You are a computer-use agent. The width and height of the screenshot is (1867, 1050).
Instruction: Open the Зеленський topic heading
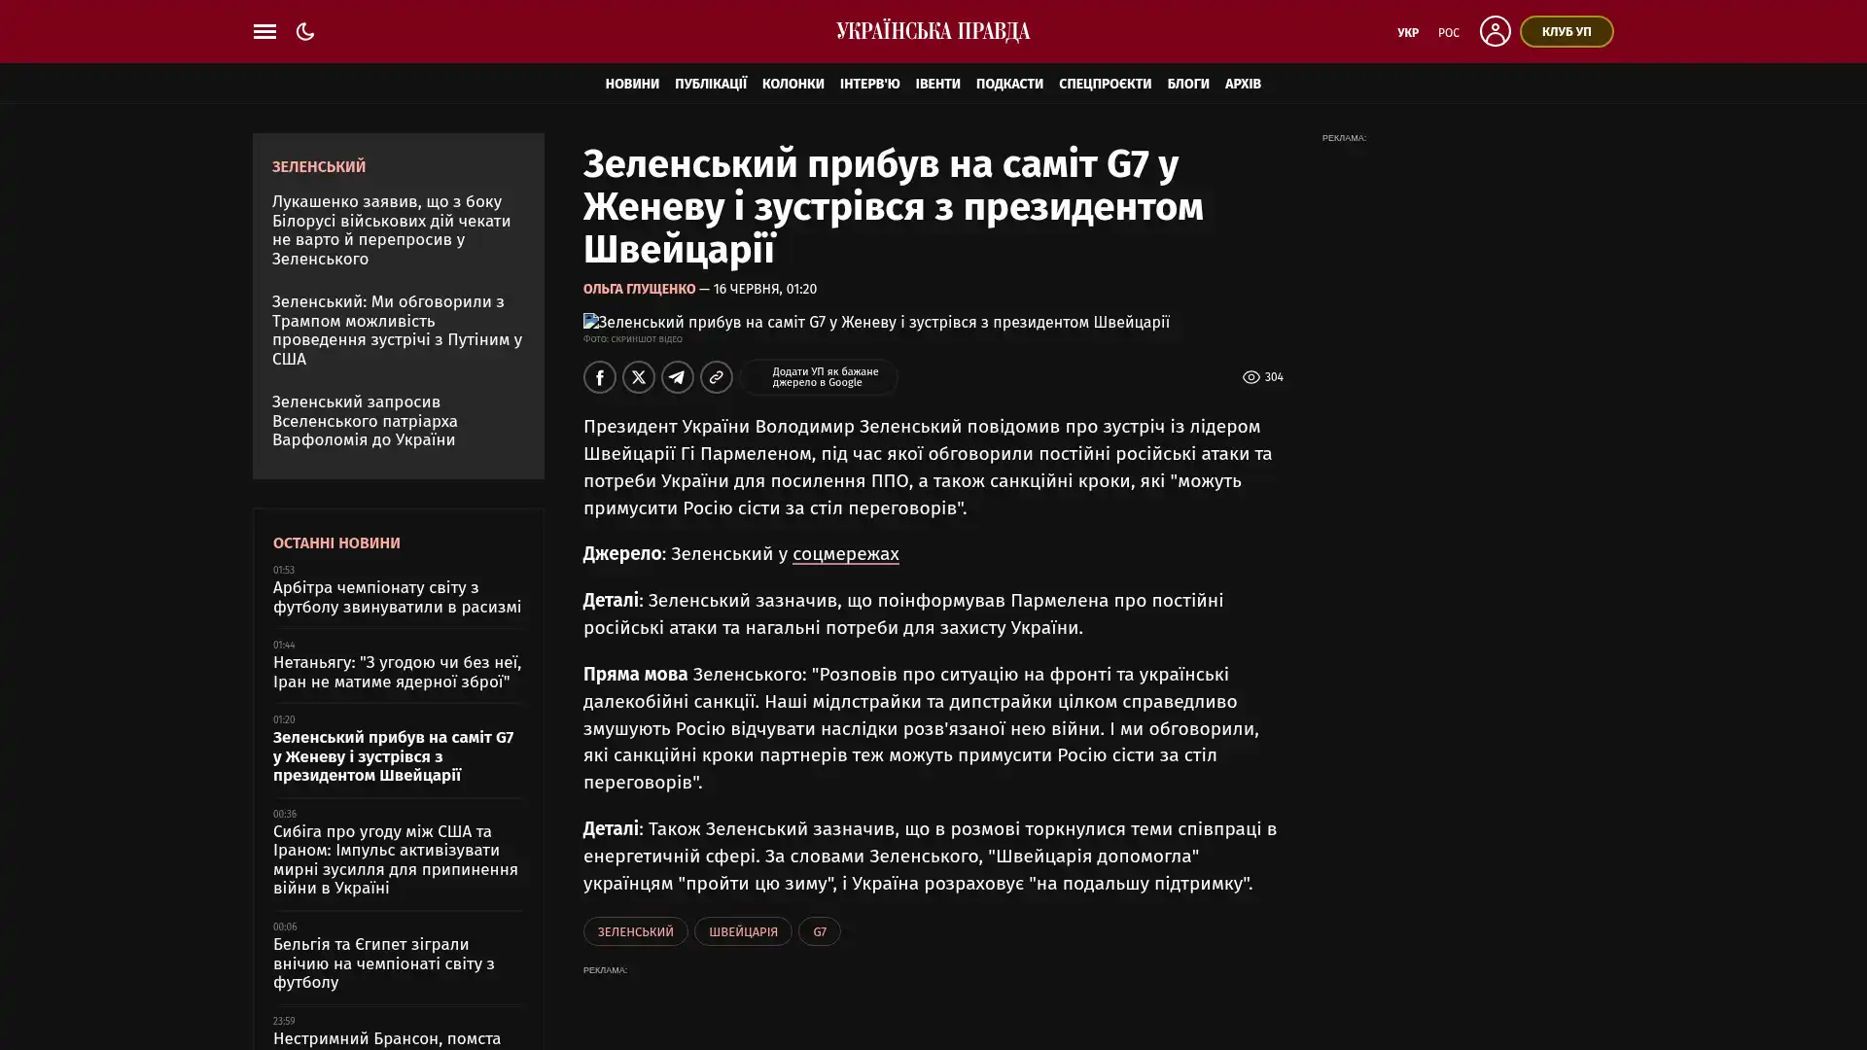(x=319, y=166)
